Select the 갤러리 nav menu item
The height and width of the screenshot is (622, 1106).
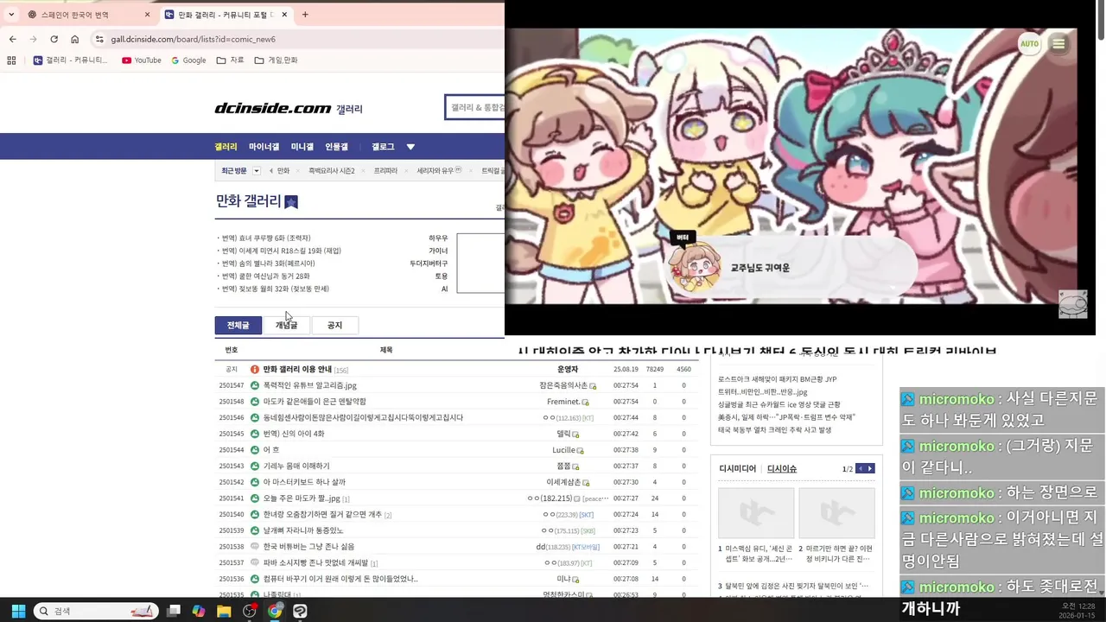(x=226, y=147)
